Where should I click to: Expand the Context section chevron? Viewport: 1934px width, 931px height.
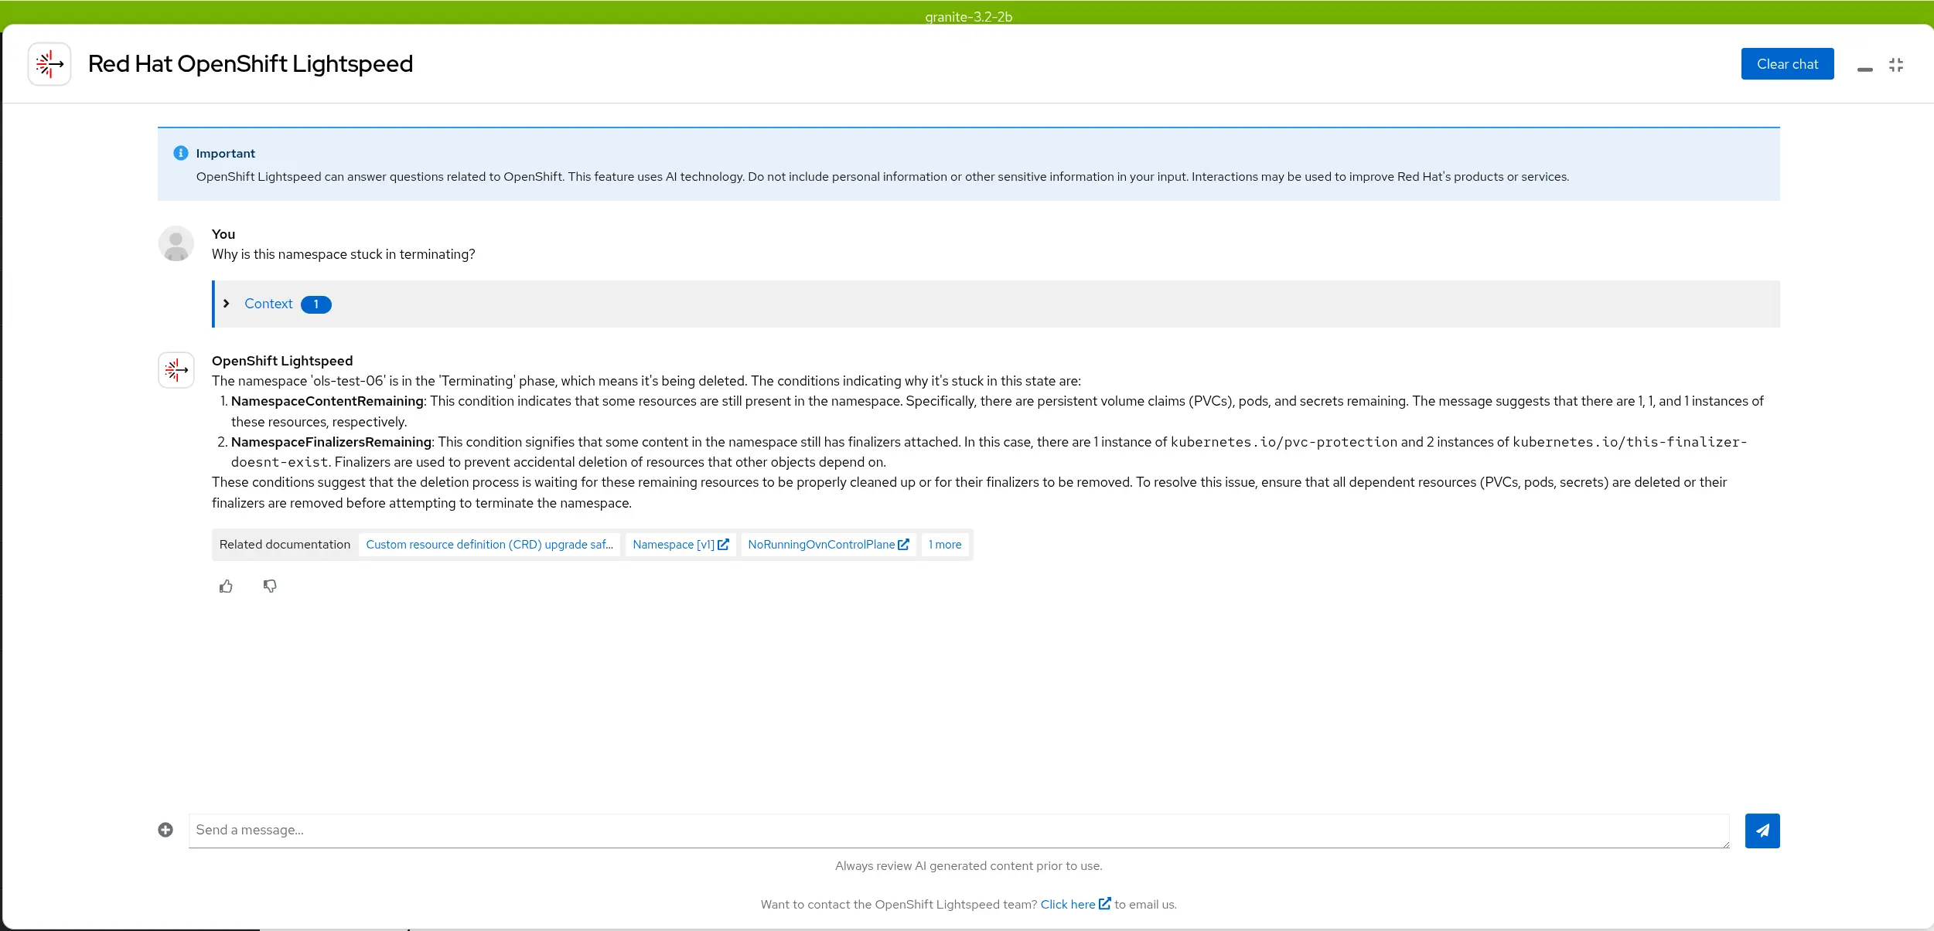coord(227,304)
